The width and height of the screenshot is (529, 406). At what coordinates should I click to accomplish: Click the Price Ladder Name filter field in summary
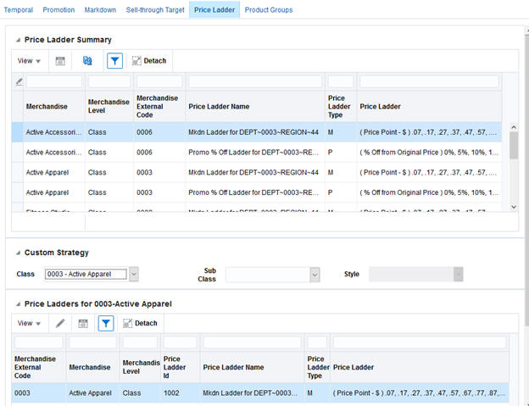pos(255,81)
